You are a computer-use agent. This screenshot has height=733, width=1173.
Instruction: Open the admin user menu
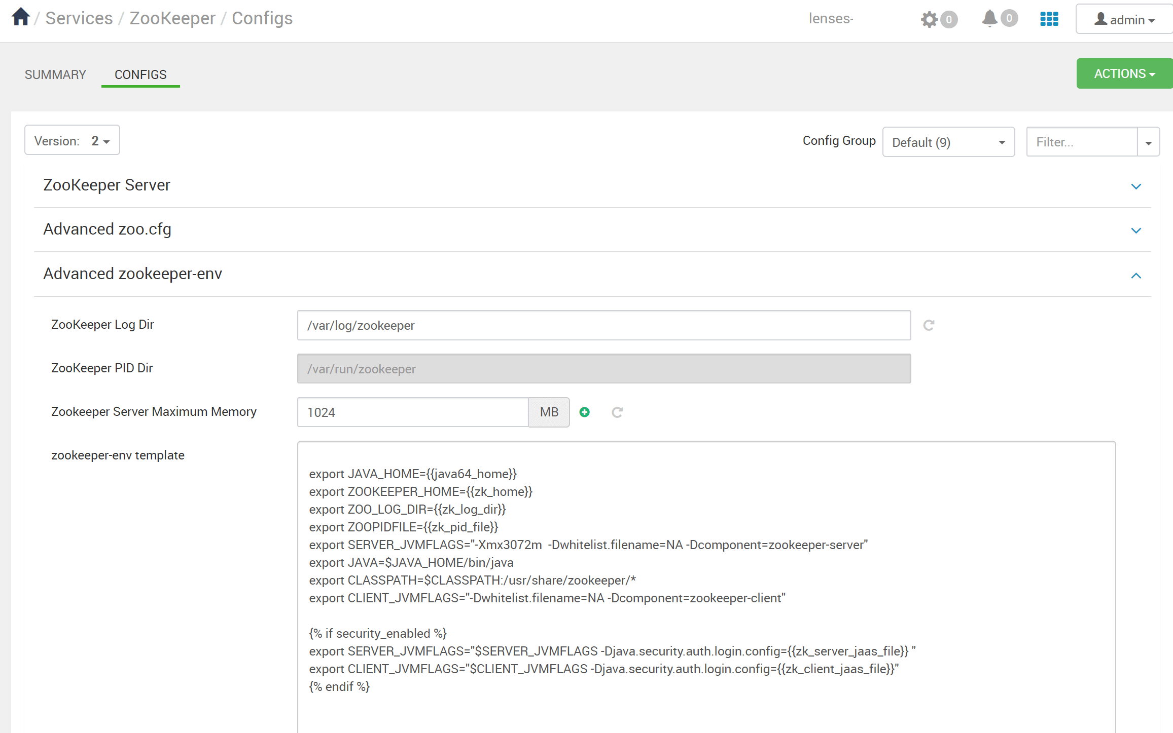(1124, 19)
